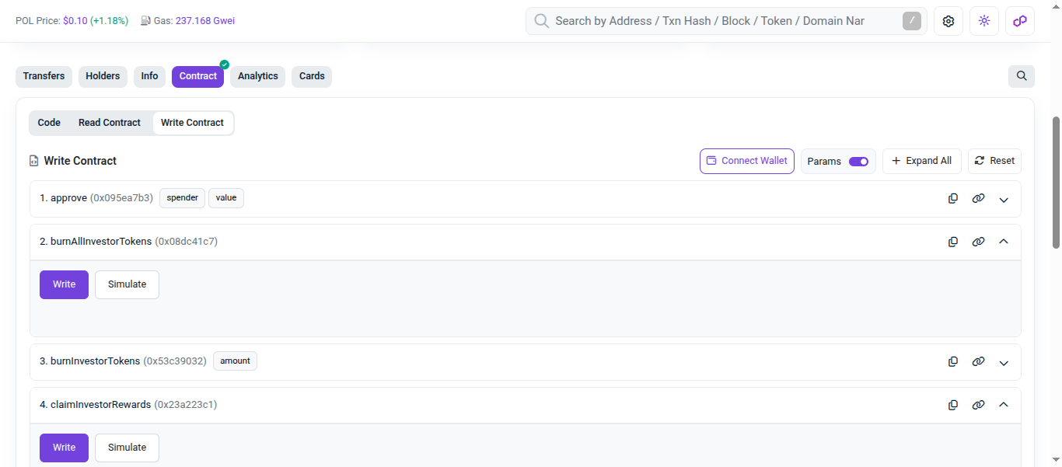Copy permalink for claimInvestorRewards
The height and width of the screenshot is (467, 1062).
[x=978, y=405]
